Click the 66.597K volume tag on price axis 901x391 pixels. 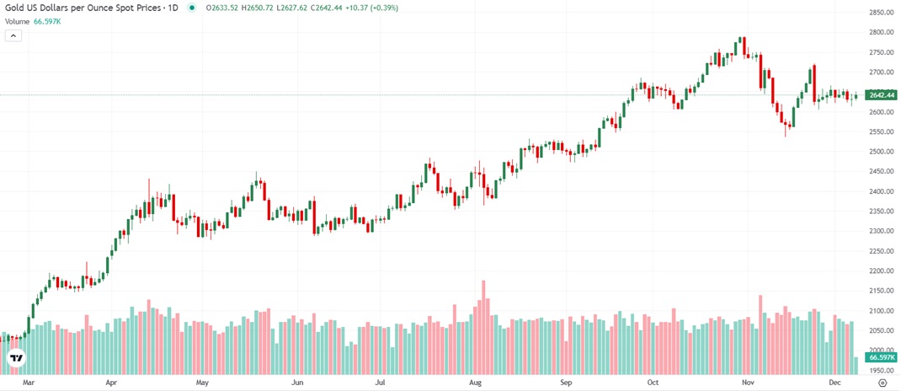tap(881, 358)
